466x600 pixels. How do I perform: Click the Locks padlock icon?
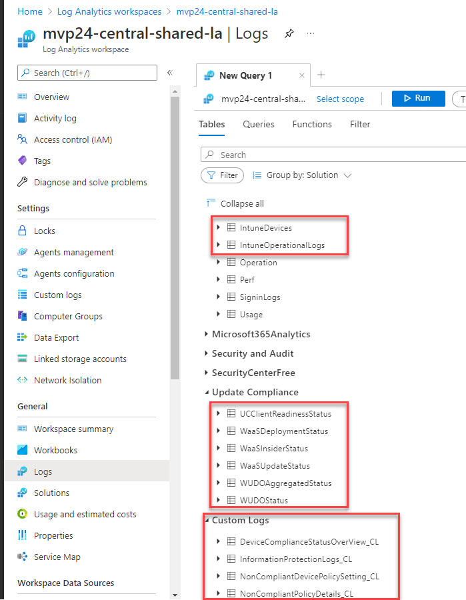pos(22,231)
